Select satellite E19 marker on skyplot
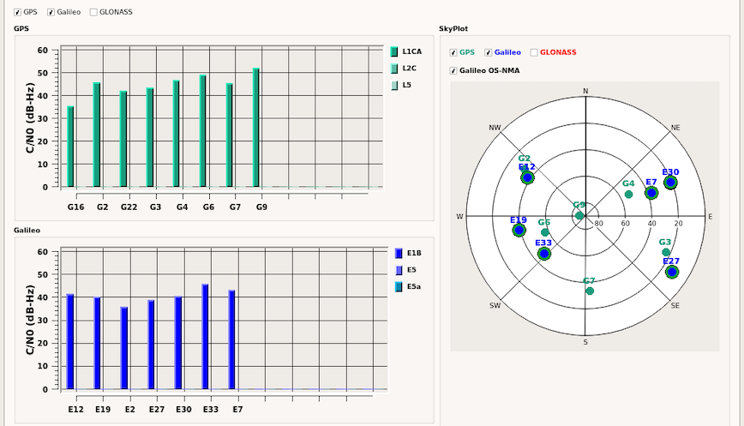Screen dimensions: 744x426 [x=518, y=231]
